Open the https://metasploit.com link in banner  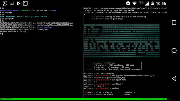[x=124, y=31]
